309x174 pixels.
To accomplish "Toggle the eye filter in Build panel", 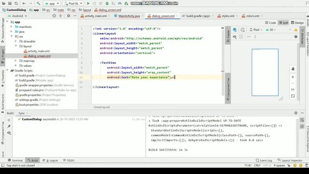I will [9, 133].
